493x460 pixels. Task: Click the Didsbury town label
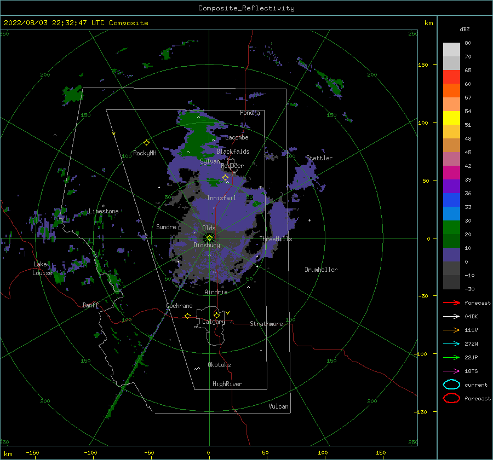click(x=207, y=245)
